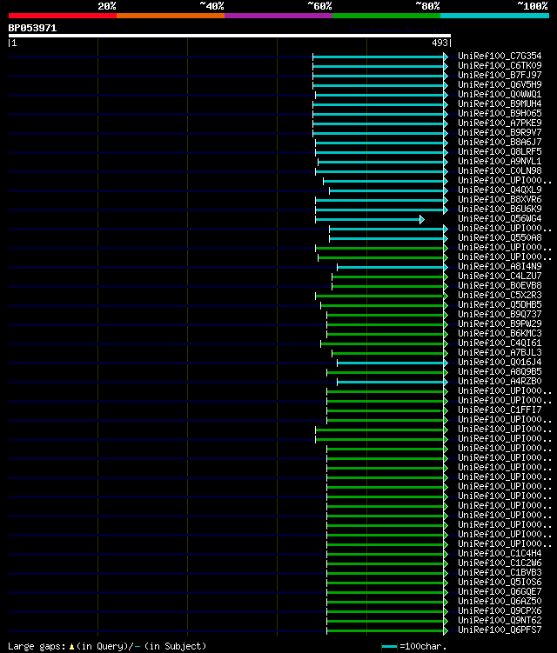557x653 pixels.
Task: Select the UniRef100_Q4QXL9 label
Action: (500, 190)
